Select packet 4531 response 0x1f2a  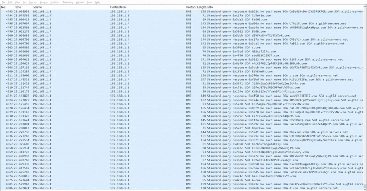click(182, 120)
